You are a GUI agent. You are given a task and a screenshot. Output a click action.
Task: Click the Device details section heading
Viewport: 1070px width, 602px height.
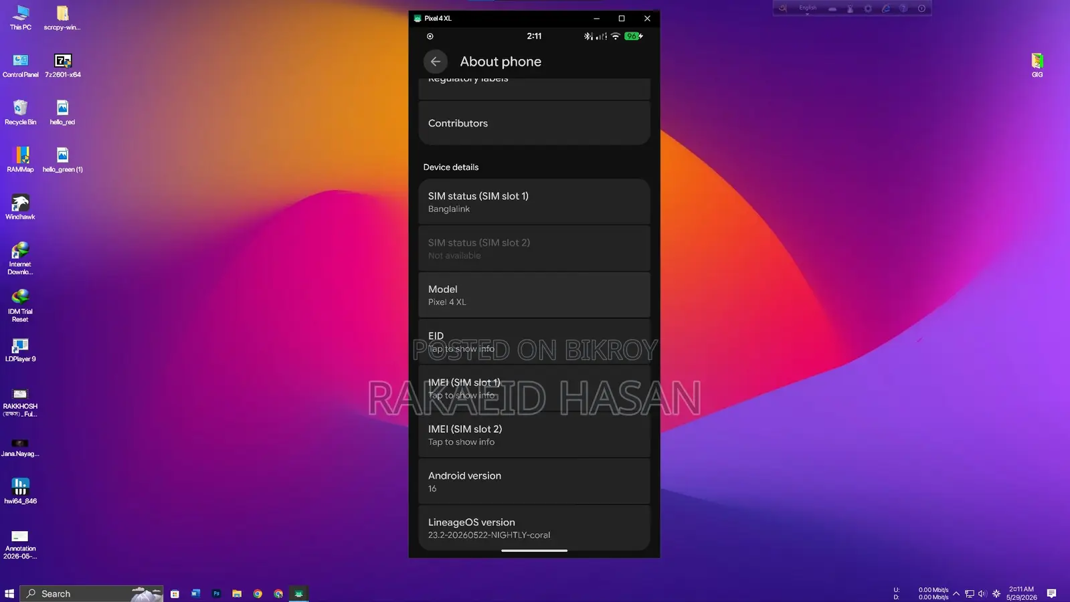(x=451, y=167)
